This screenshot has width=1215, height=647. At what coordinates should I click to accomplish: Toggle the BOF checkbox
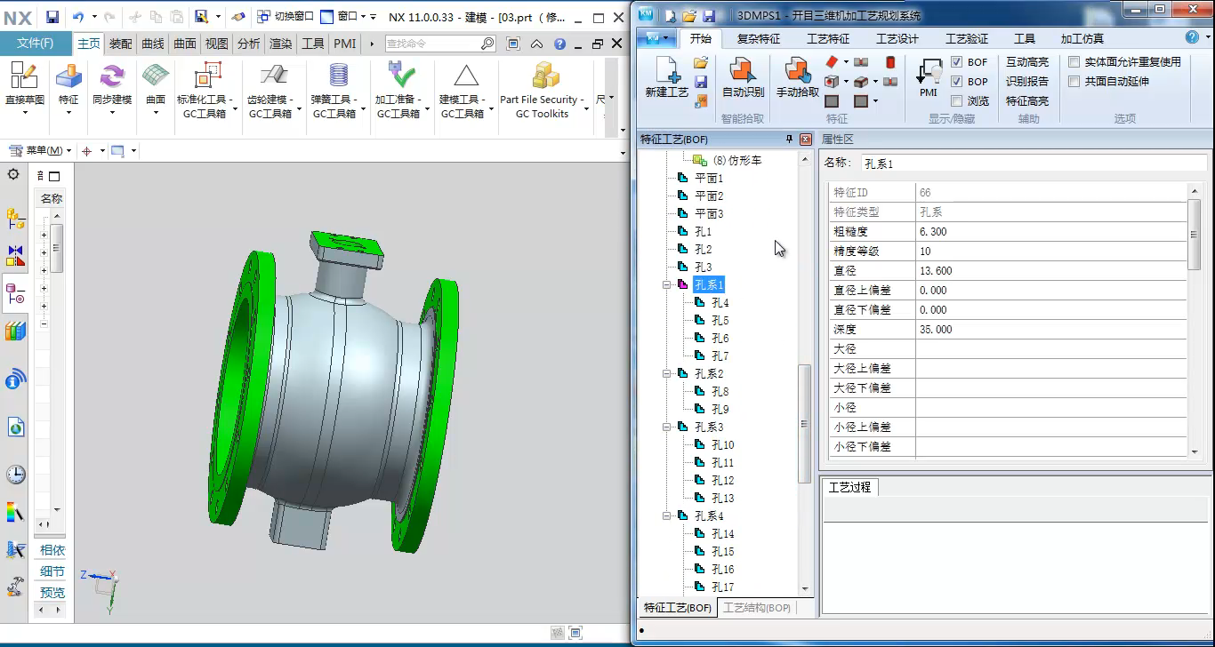(x=957, y=62)
